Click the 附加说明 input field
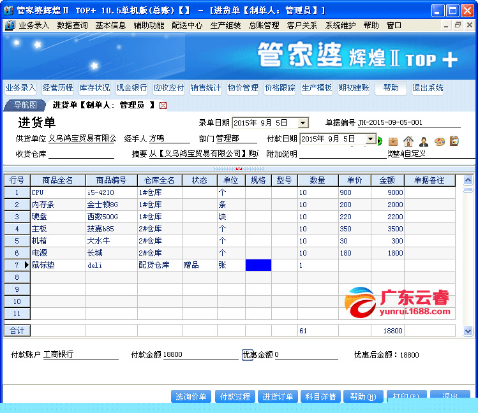 (x=343, y=154)
